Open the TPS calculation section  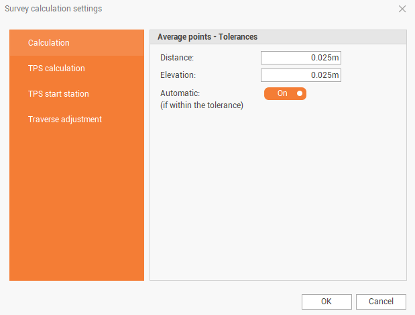coord(56,69)
